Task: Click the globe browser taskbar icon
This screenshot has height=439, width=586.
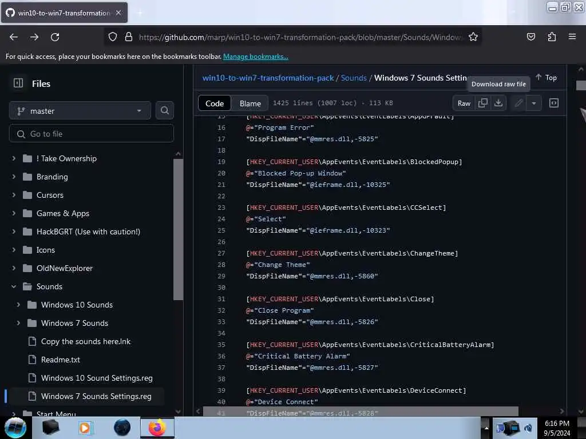Action: click(122, 428)
